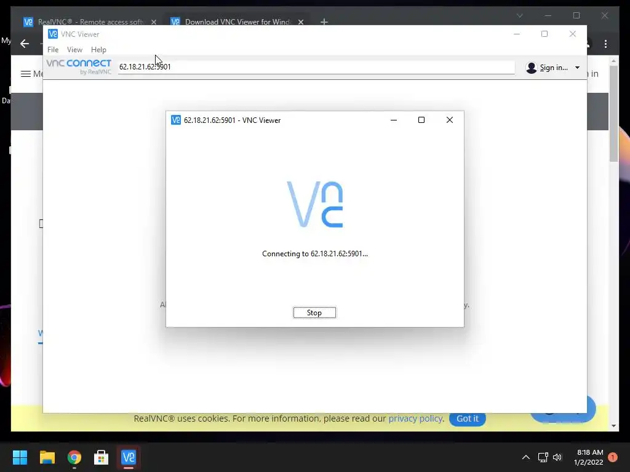
Task: Open File Explorer from taskbar
Action: click(47, 457)
